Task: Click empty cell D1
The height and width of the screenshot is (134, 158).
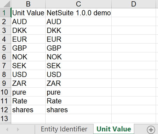Action: (x=134, y=13)
